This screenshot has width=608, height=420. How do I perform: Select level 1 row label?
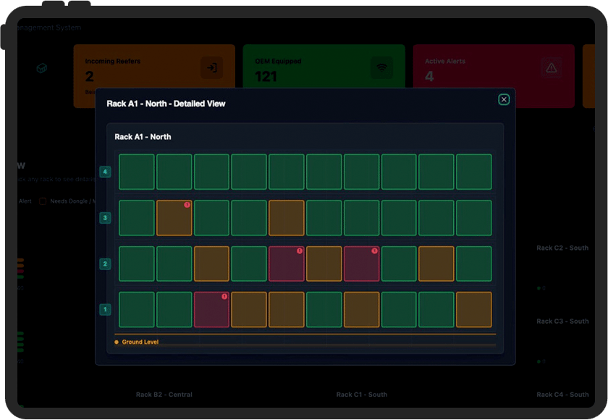tap(106, 310)
